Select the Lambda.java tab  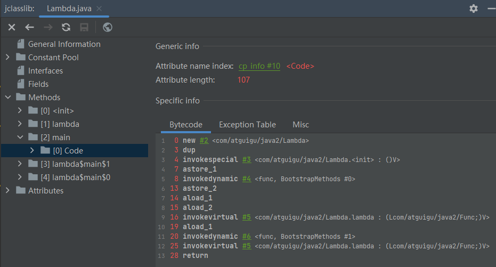(69, 9)
